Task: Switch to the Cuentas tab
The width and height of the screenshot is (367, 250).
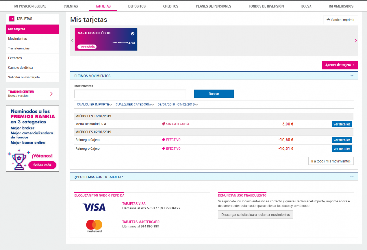Action: coord(71,6)
